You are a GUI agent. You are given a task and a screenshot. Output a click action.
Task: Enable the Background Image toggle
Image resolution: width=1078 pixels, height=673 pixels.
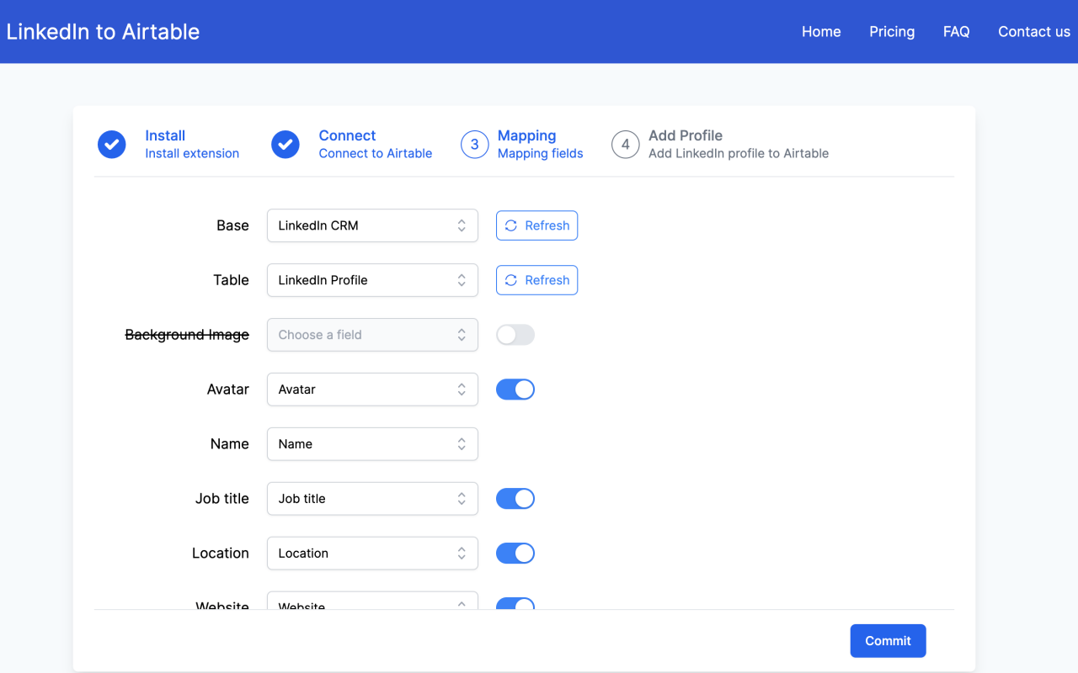point(515,334)
